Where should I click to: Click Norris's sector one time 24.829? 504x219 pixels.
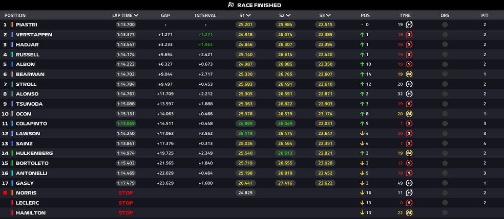pyautogui.click(x=245, y=193)
